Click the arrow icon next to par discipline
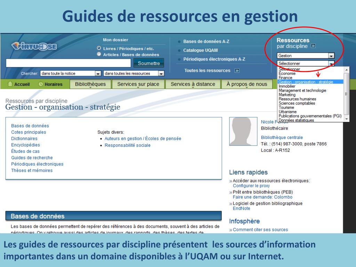This screenshot has height=267, width=356. pyautogui.click(x=313, y=46)
